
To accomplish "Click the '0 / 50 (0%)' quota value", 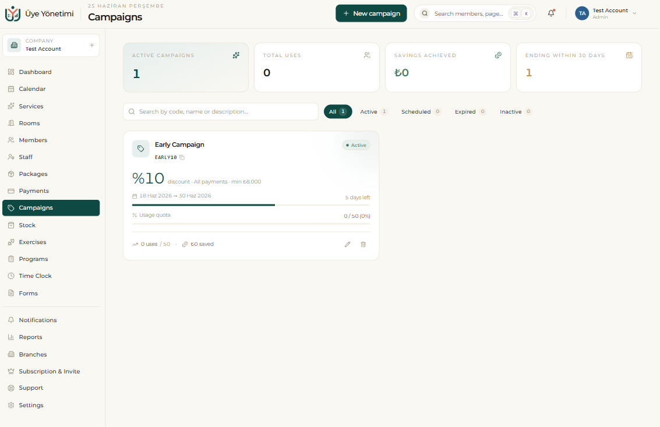I will pos(357,216).
